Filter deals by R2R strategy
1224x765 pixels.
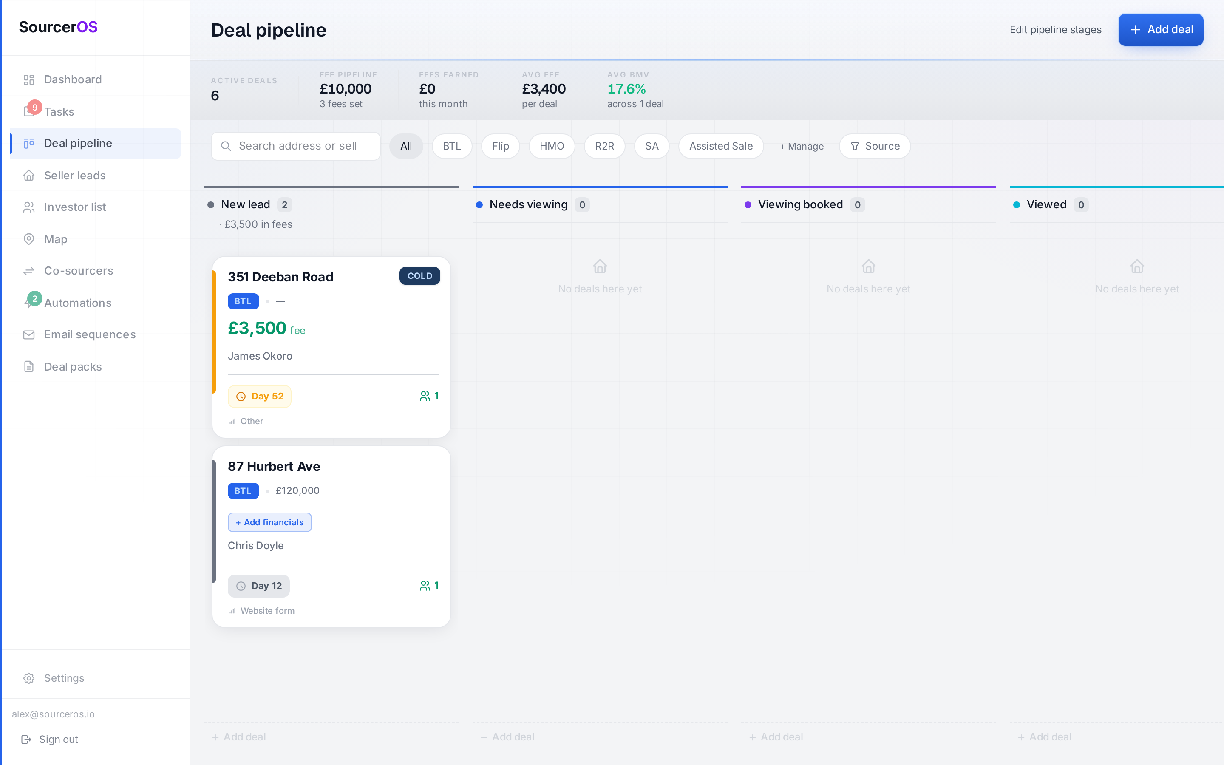pos(604,146)
